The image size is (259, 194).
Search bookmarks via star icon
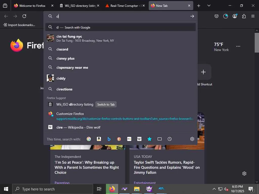coord(149,139)
